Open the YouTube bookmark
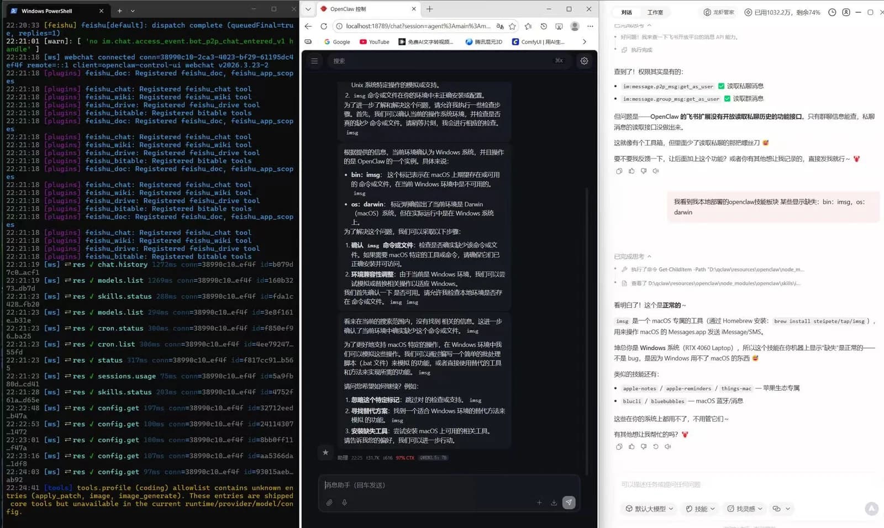The height and width of the screenshot is (528, 884). [x=374, y=41]
